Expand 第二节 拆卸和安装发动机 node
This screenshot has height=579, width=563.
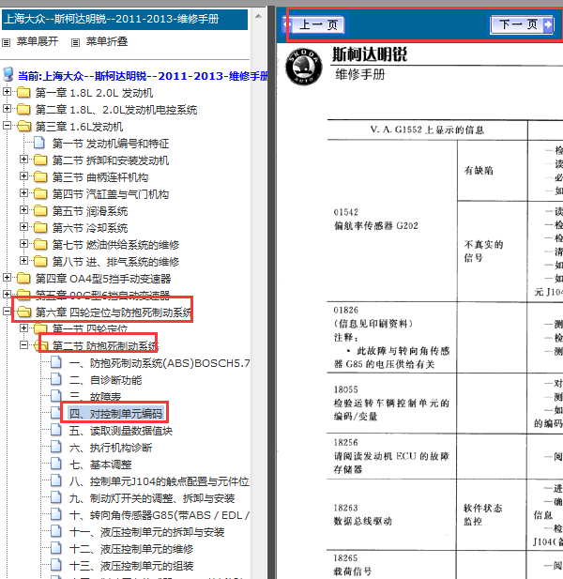tap(24, 160)
